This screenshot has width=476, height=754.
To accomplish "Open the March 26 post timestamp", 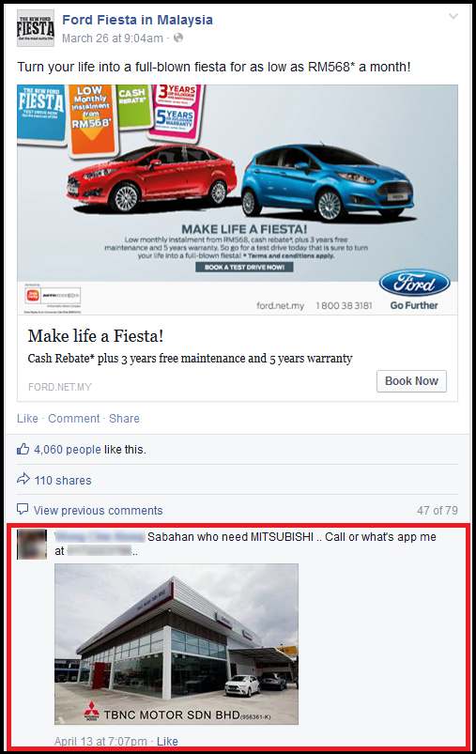I will 113,38.
